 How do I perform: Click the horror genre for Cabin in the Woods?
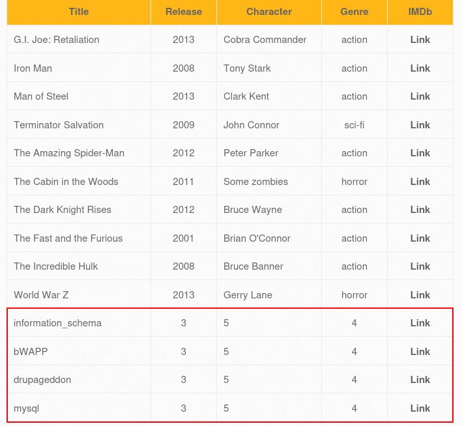[354, 182]
